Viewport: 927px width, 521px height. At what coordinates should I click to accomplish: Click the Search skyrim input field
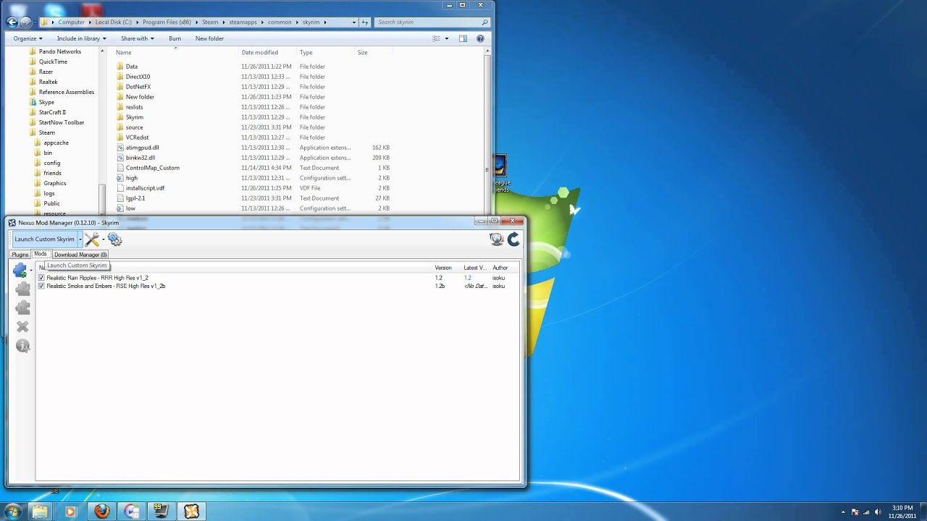click(x=432, y=22)
